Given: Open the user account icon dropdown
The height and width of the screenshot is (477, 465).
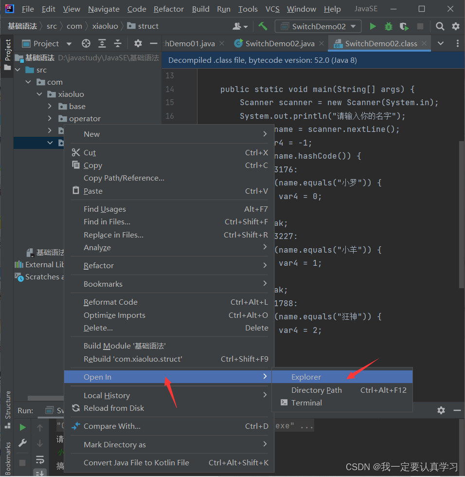Looking at the screenshot, I should (x=240, y=26).
